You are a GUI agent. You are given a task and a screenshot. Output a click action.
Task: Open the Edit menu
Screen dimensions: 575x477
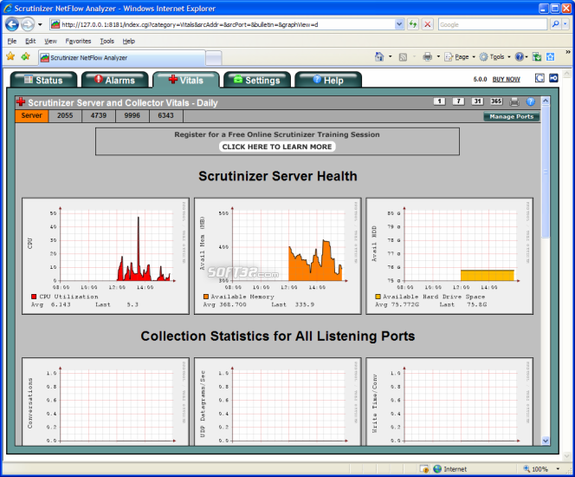click(30, 41)
